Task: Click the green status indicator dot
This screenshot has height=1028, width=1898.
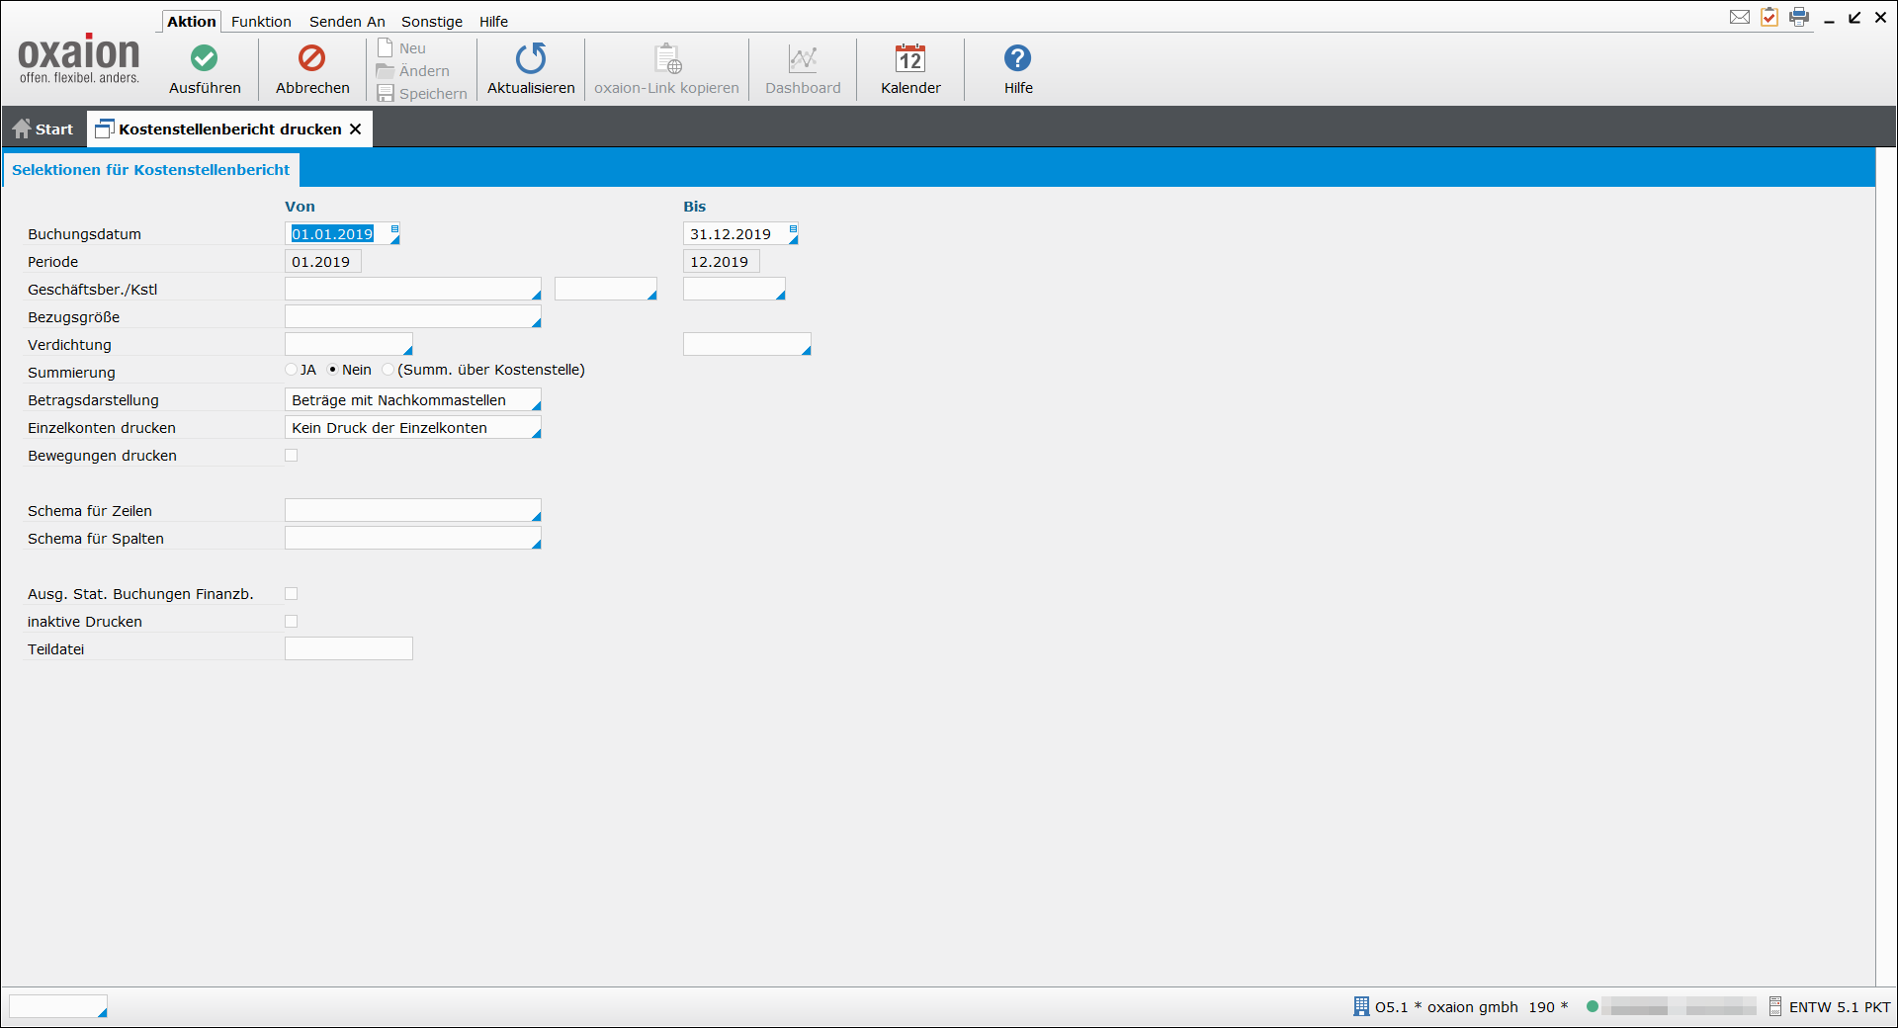Action: click(1593, 1006)
